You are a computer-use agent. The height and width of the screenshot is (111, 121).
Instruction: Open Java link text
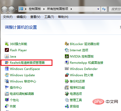[13, 56]
